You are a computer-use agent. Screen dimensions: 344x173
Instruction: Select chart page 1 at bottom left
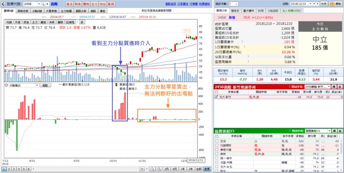pos(4,169)
